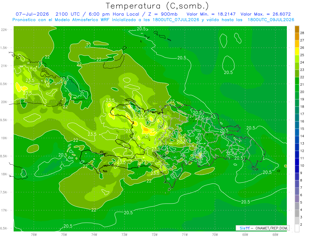Click the legend scale number 15
309x238 pixels.
click(x=302, y=129)
